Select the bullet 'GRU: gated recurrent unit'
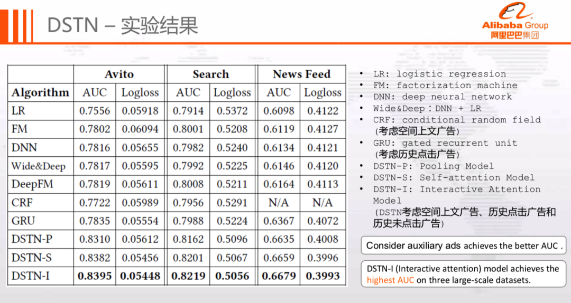The width and height of the screenshot is (571, 303). [x=445, y=143]
